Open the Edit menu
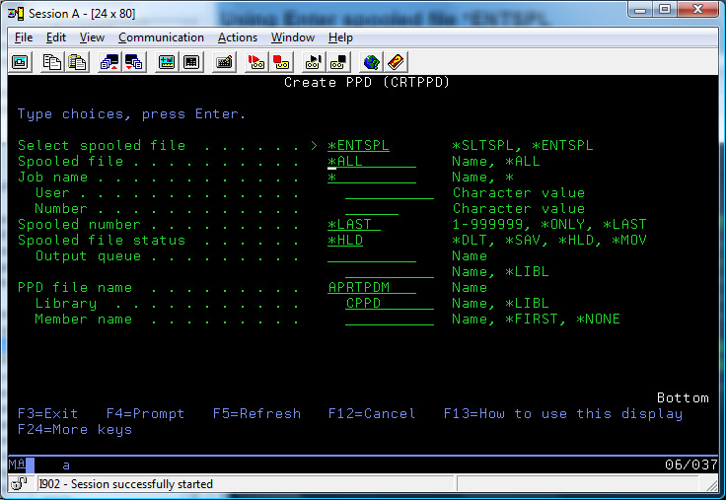This screenshot has height=500, width=726. coord(56,37)
